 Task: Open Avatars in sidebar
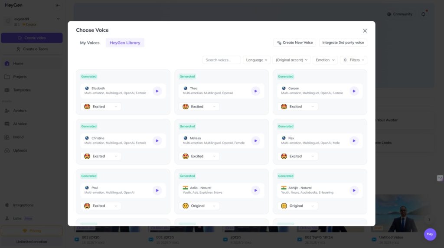pyautogui.click(x=32, y=111)
